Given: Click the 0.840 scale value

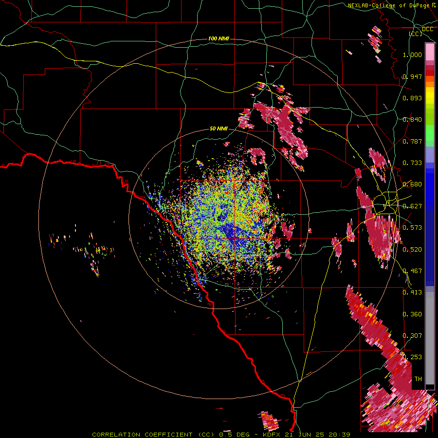Looking at the screenshot, I should point(412,120).
